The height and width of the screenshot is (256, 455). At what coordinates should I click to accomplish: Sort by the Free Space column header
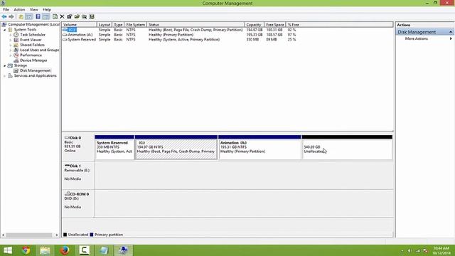pos(275,25)
